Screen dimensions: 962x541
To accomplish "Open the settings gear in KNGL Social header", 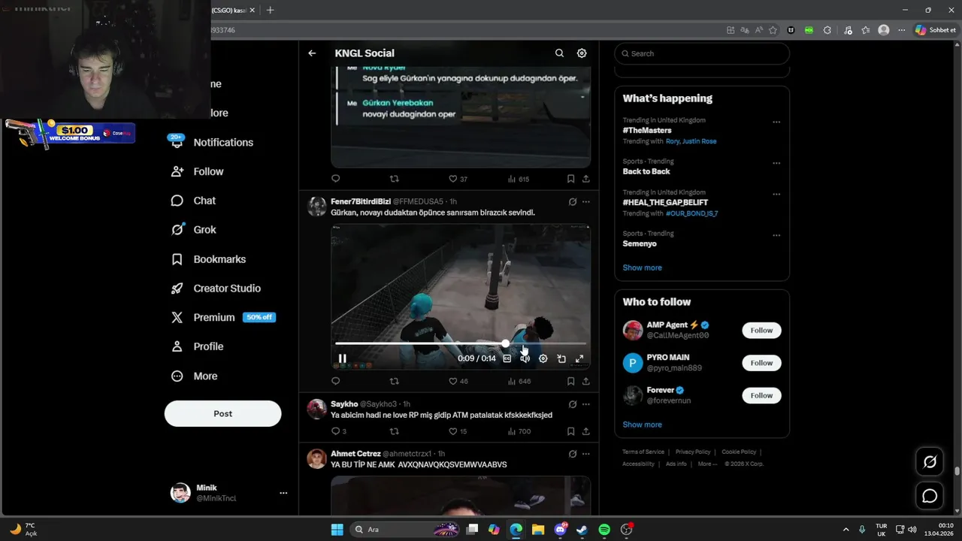I will coord(582,53).
